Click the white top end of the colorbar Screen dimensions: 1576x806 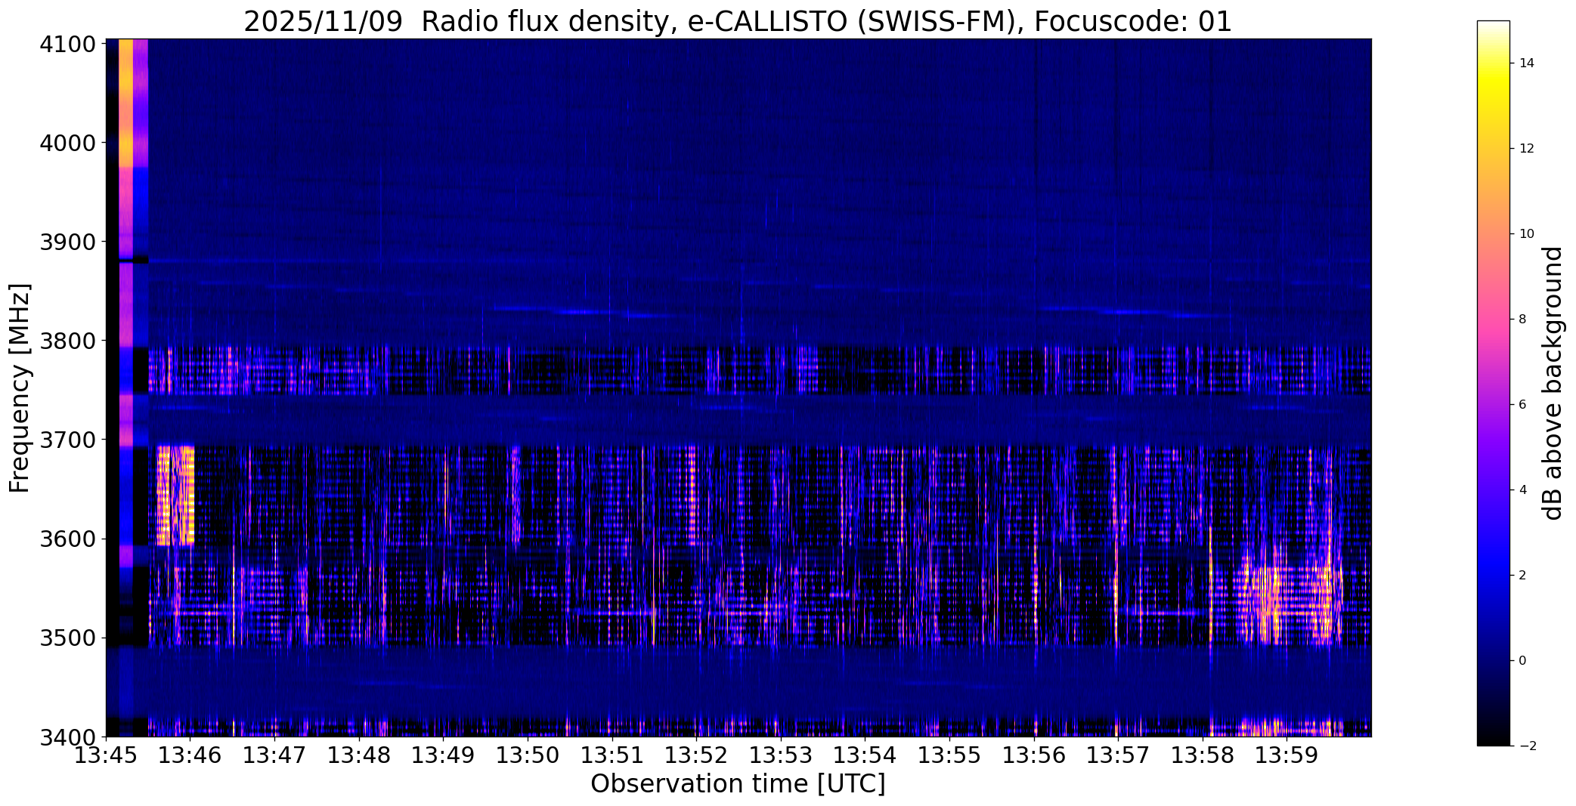point(1493,26)
